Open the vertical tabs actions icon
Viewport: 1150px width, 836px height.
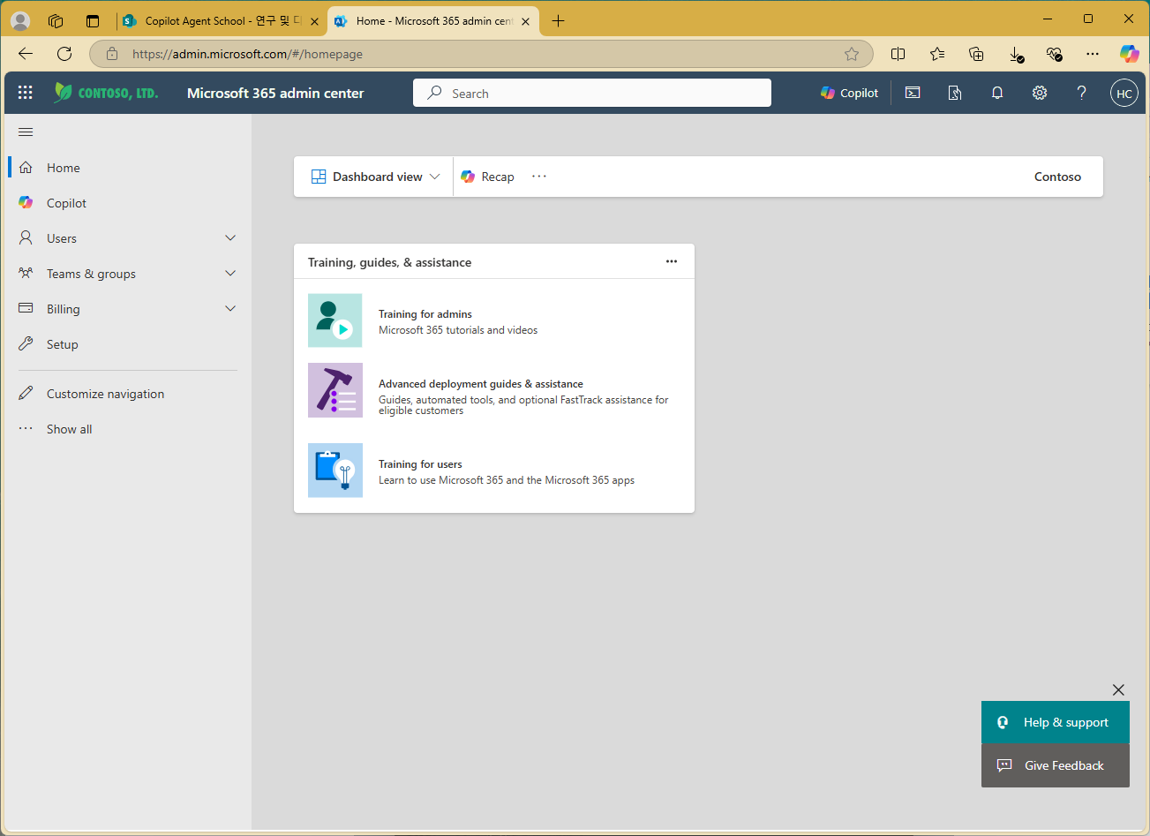[x=93, y=21]
